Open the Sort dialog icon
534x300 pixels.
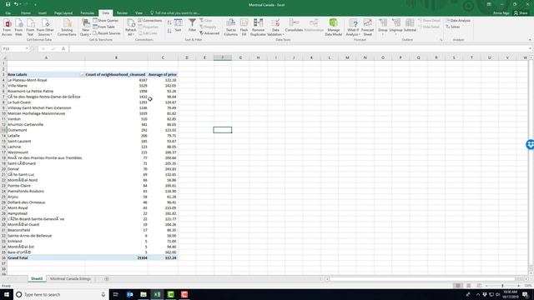178,26
